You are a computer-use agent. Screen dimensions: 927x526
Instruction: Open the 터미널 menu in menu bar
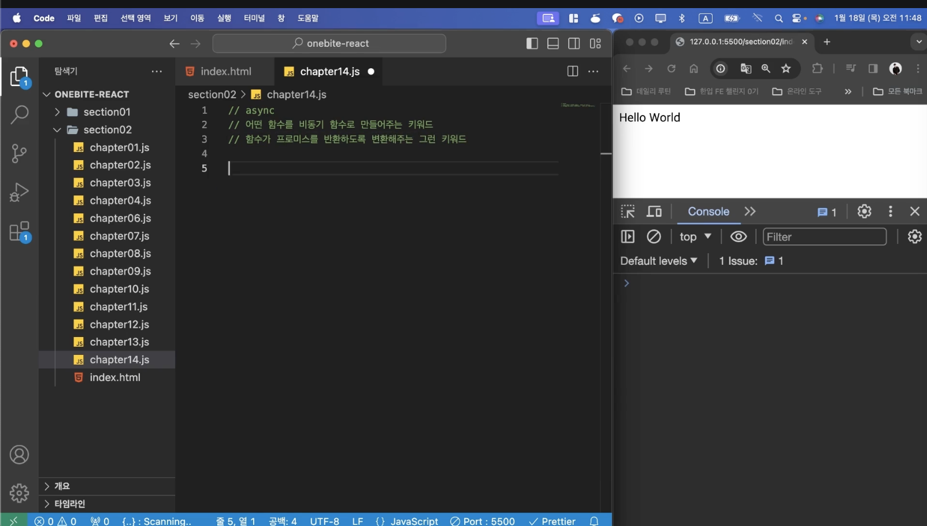click(254, 18)
